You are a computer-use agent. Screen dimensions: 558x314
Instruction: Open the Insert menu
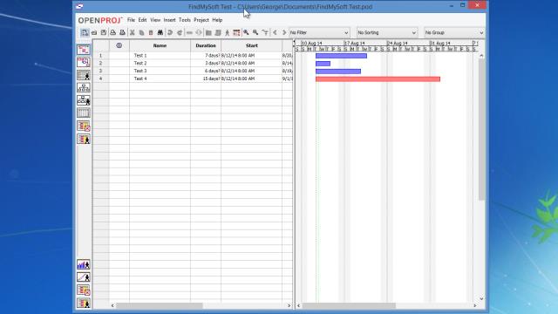pos(169,20)
